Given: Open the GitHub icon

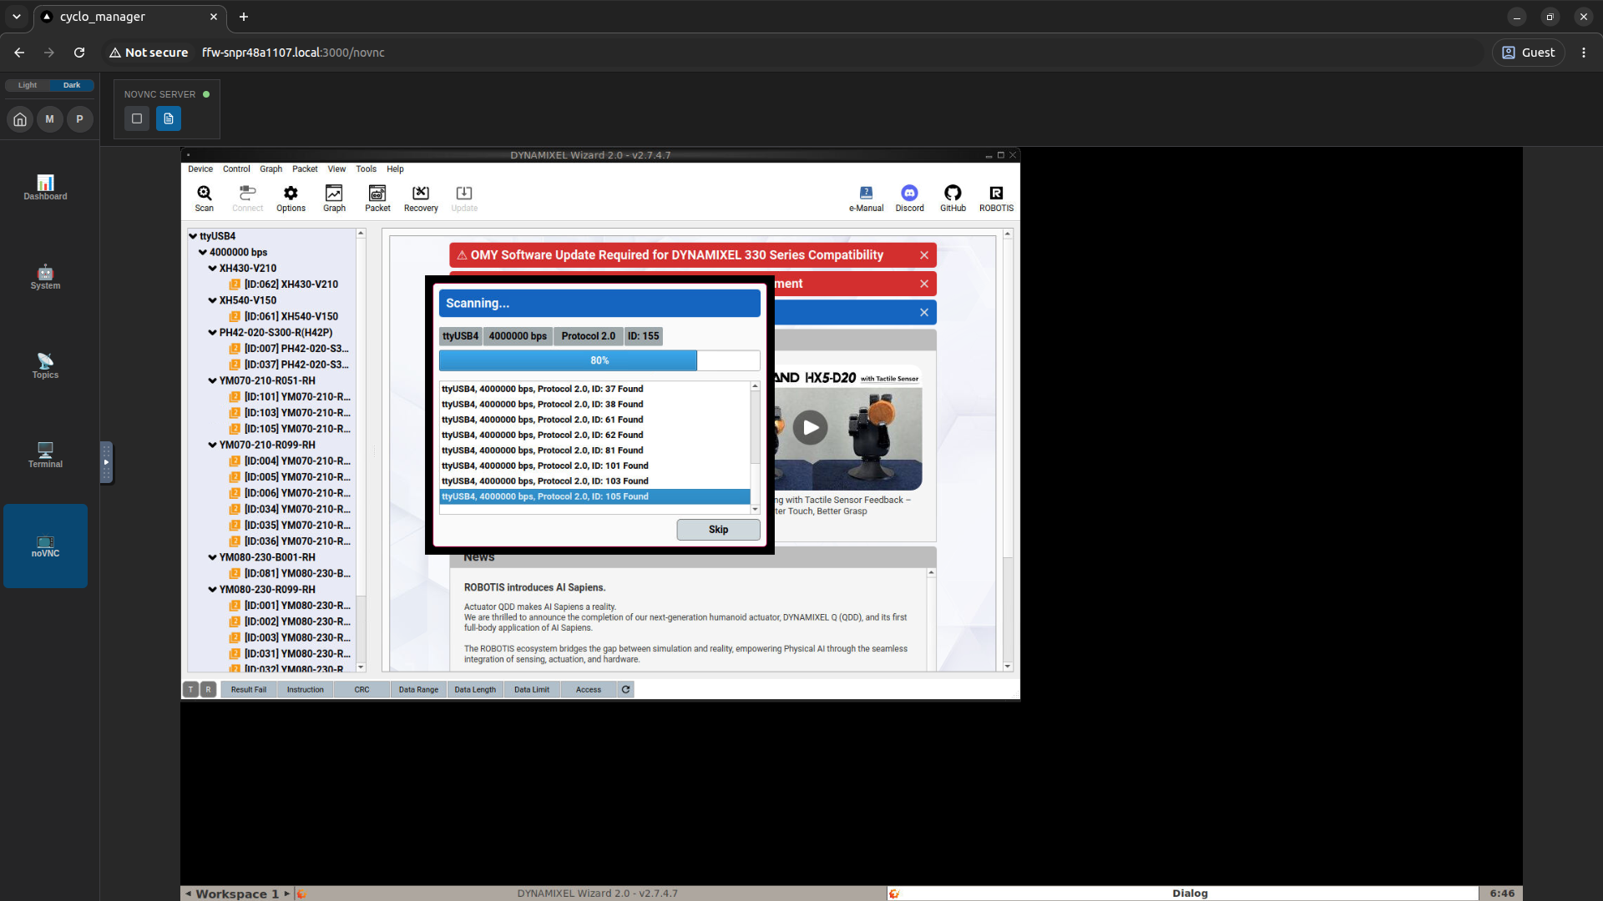Looking at the screenshot, I should (x=953, y=194).
